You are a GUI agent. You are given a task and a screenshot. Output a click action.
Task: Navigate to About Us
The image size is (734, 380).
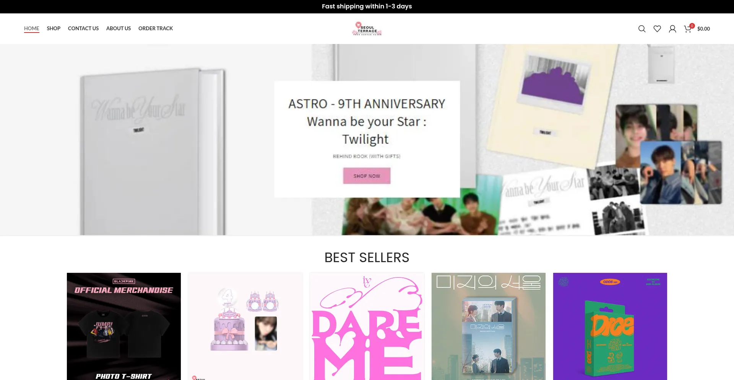[118, 28]
